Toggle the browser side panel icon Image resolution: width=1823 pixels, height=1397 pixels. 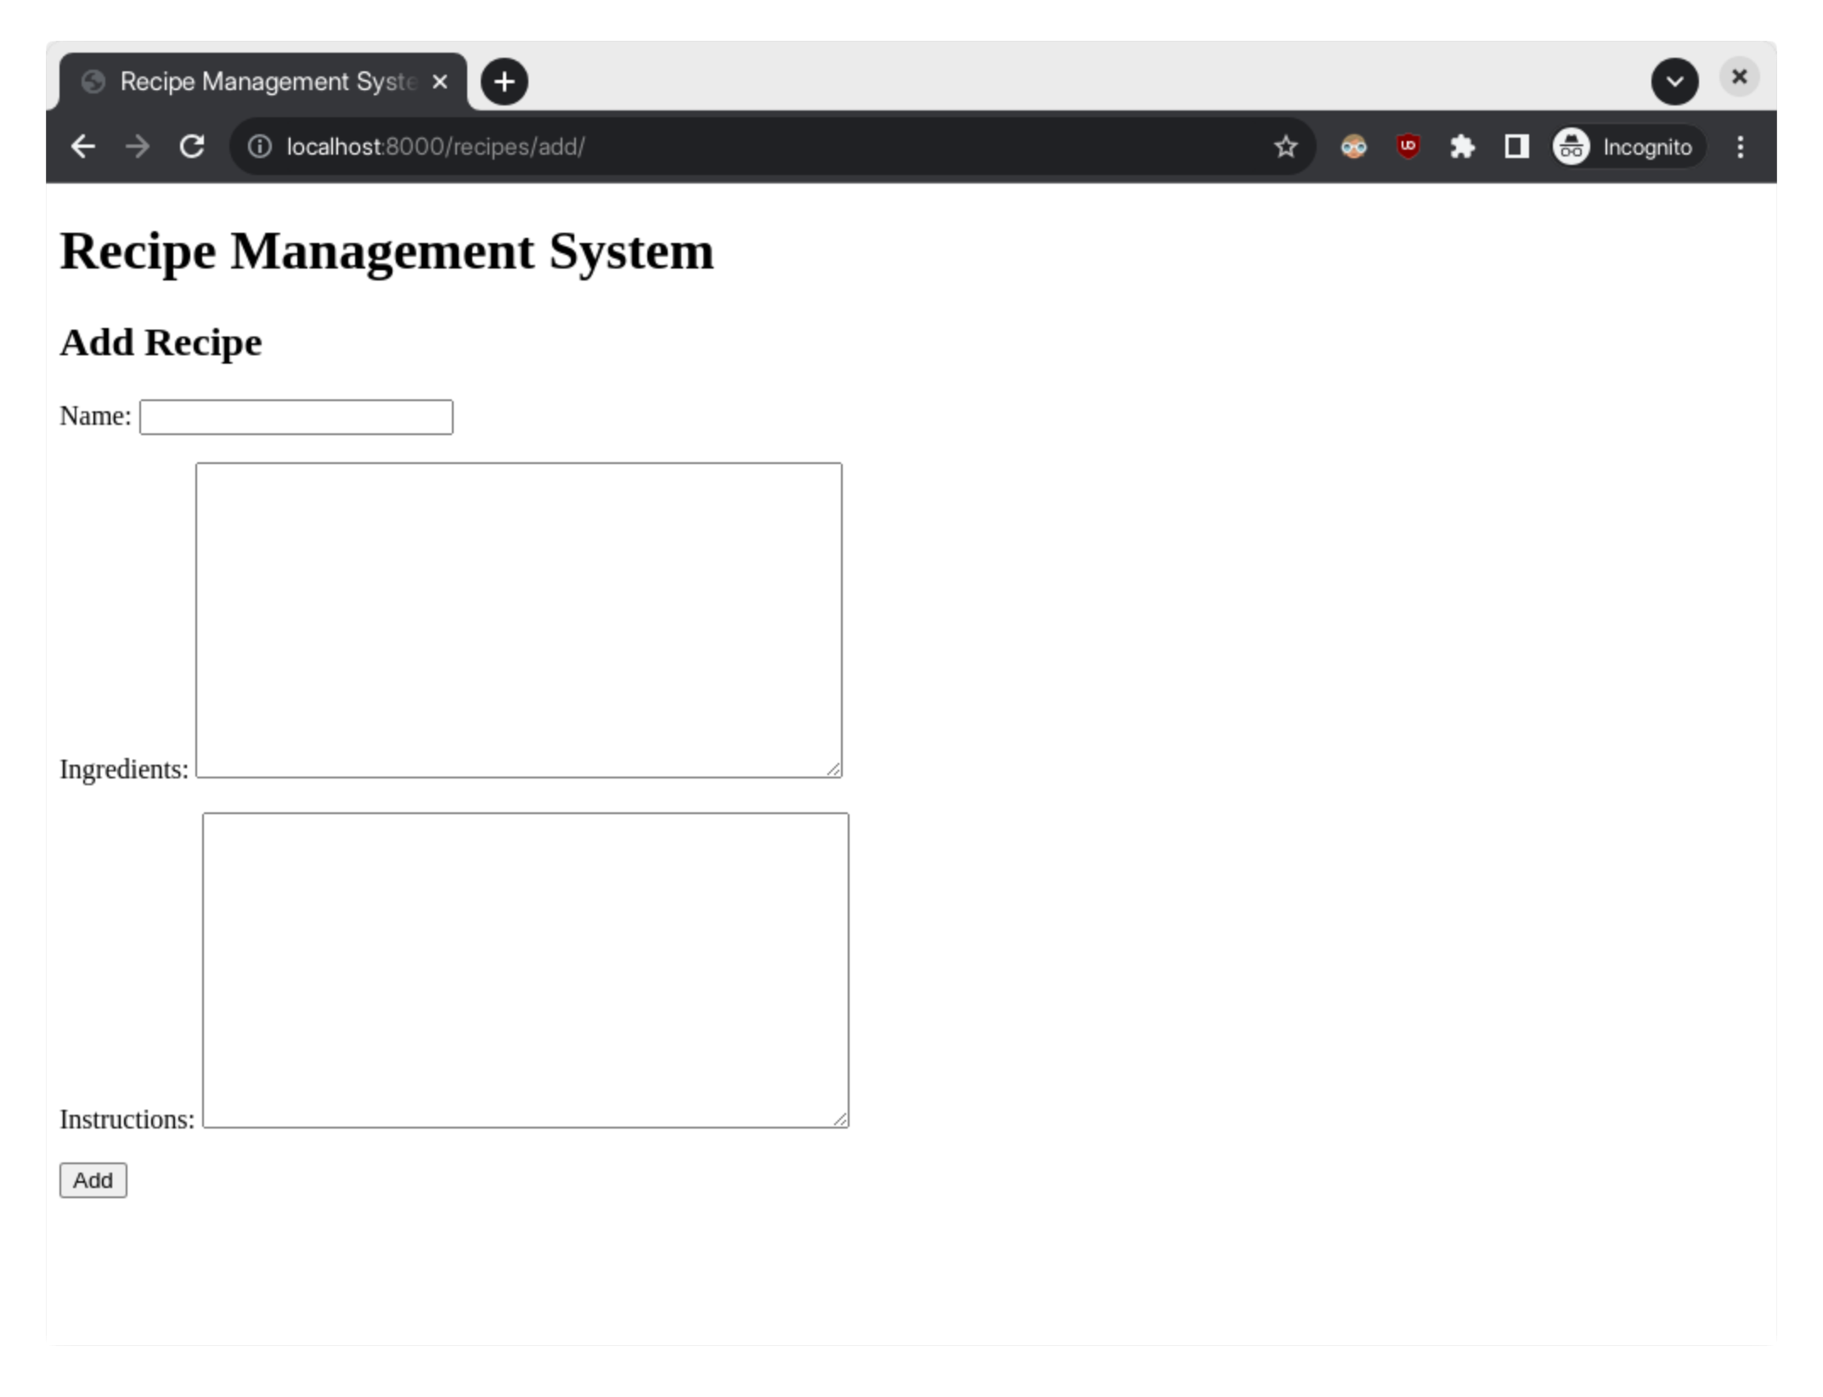point(1516,147)
